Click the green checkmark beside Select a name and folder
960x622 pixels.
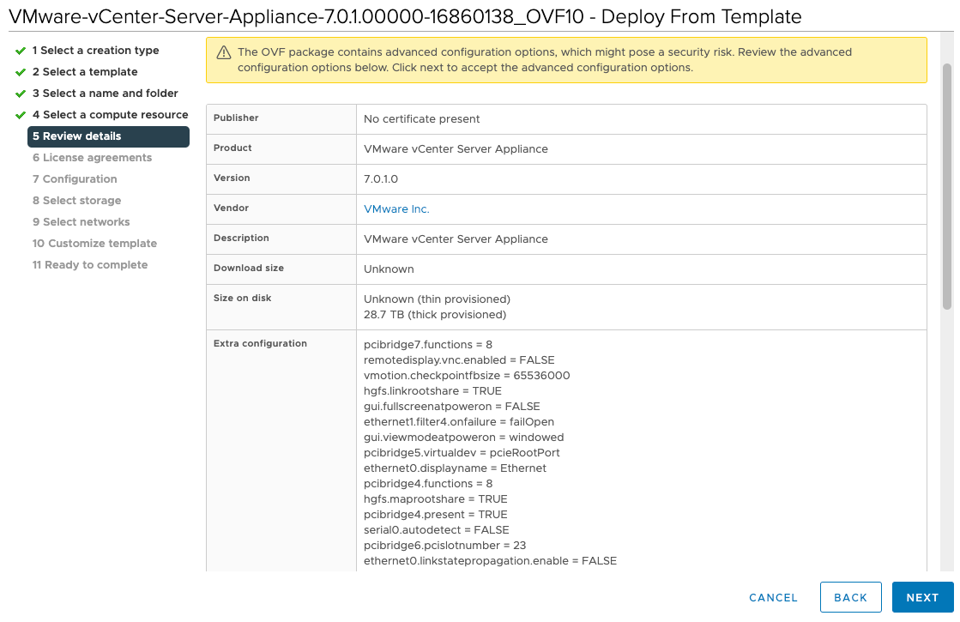(x=21, y=94)
